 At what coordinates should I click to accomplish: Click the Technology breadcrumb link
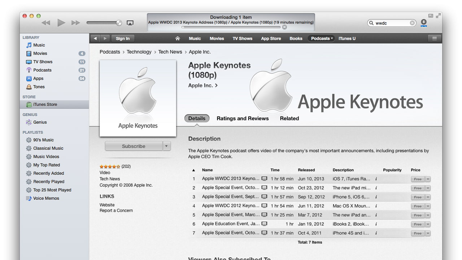click(x=139, y=52)
